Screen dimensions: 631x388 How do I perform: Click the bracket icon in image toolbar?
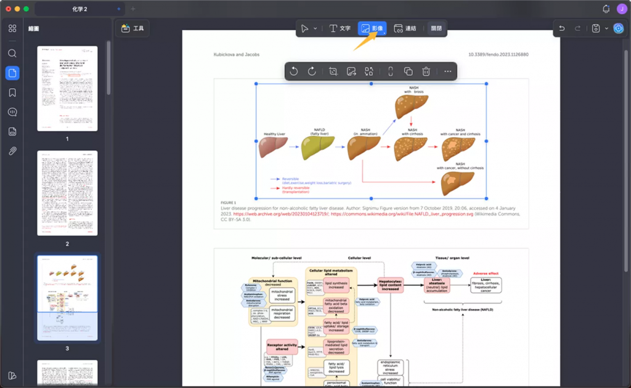coord(390,71)
